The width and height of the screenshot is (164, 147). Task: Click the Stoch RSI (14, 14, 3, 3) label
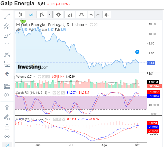tap(32, 93)
